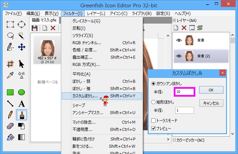
Task: Enable the トーラスモード checkbox
Action: coord(153,121)
